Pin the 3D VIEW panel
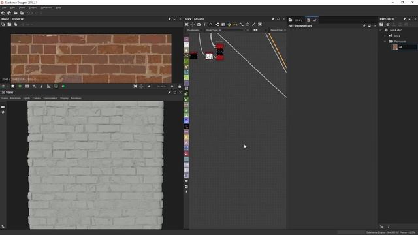The width and height of the screenshot is (418, 235). click(169, 93)
